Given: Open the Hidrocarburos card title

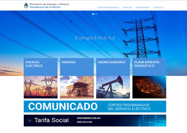Looking at the screenshot, I should [112, 62].
